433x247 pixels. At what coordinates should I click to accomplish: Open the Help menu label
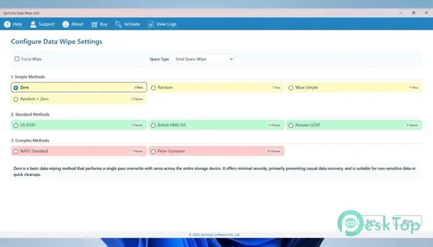tap(17, 24)
